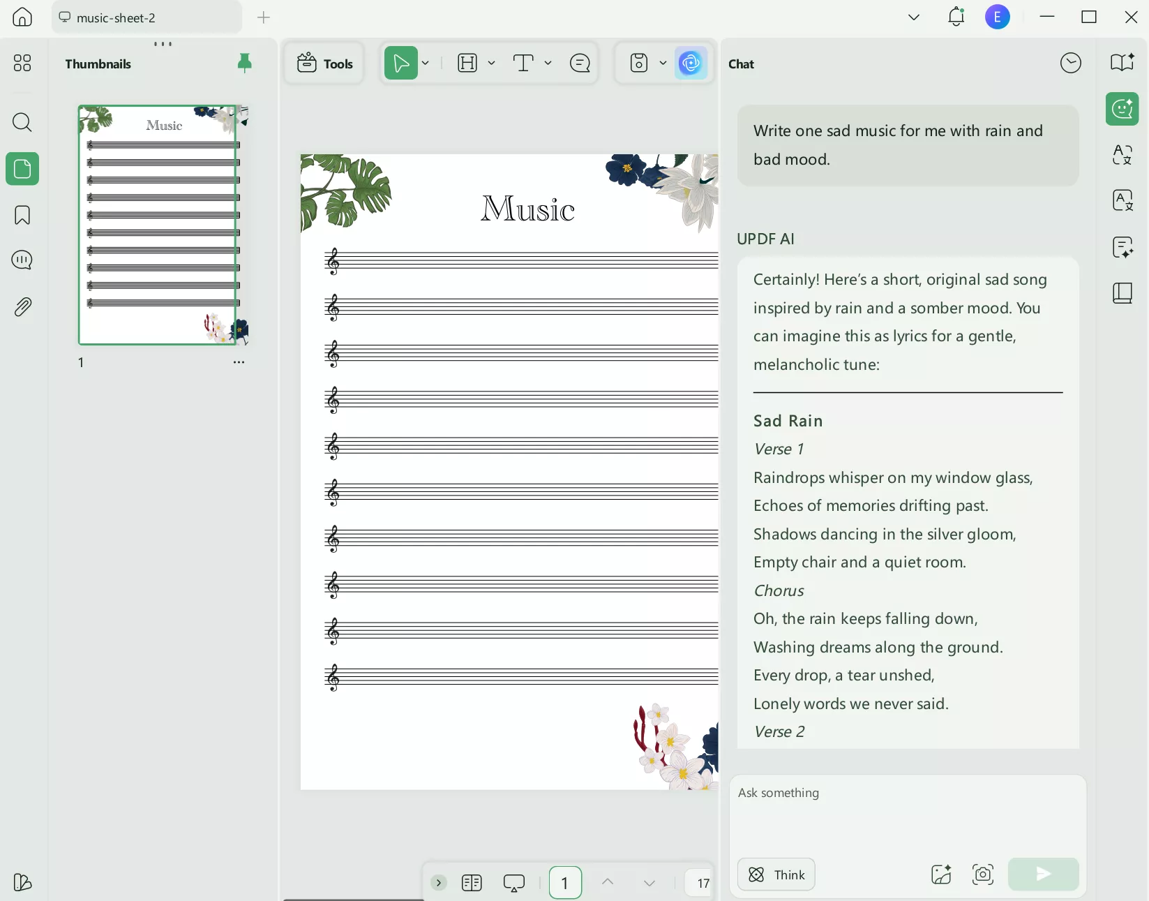Select the Bookmarks panel icon
The width and height of the screenshot is (1149, 901).
click(x=22, y=215)
